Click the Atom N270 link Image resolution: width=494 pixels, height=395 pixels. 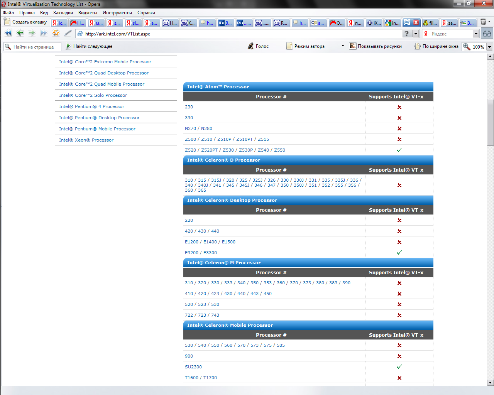[190, 128]
